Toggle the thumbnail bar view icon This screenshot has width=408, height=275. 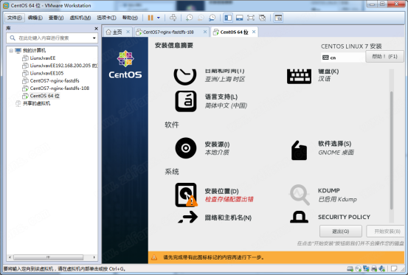tap(239, 18)
